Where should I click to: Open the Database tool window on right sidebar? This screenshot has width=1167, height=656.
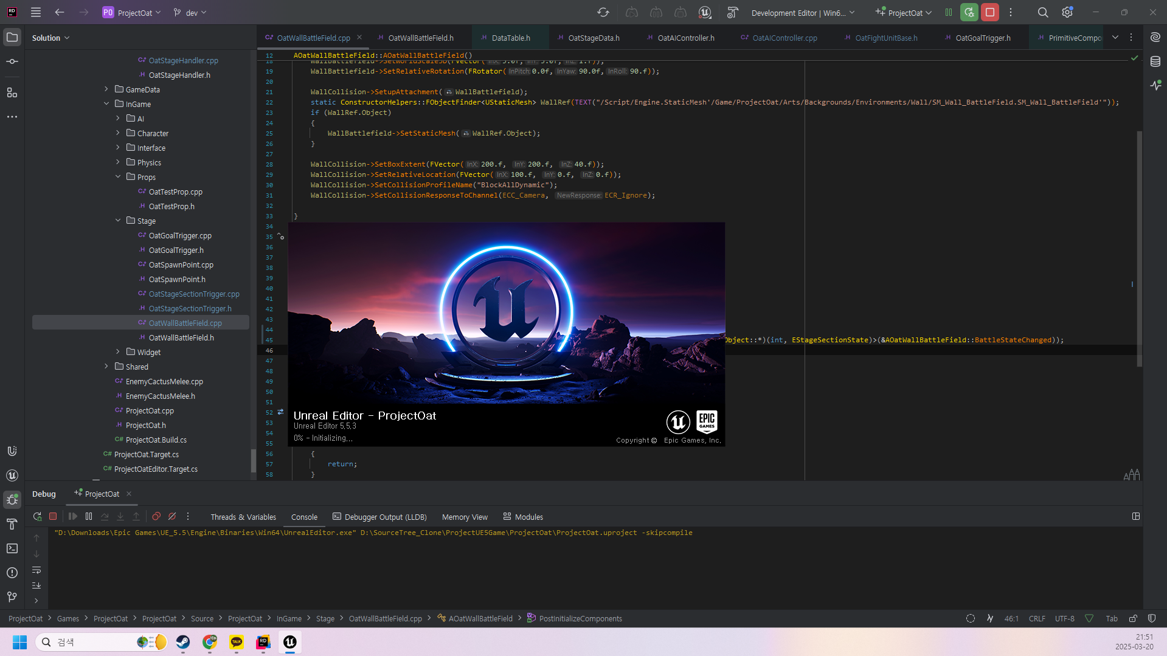(1155, 61)
